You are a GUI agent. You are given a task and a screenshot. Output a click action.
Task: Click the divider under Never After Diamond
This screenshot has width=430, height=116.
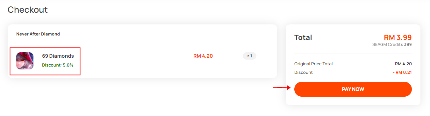pos(142,44)
